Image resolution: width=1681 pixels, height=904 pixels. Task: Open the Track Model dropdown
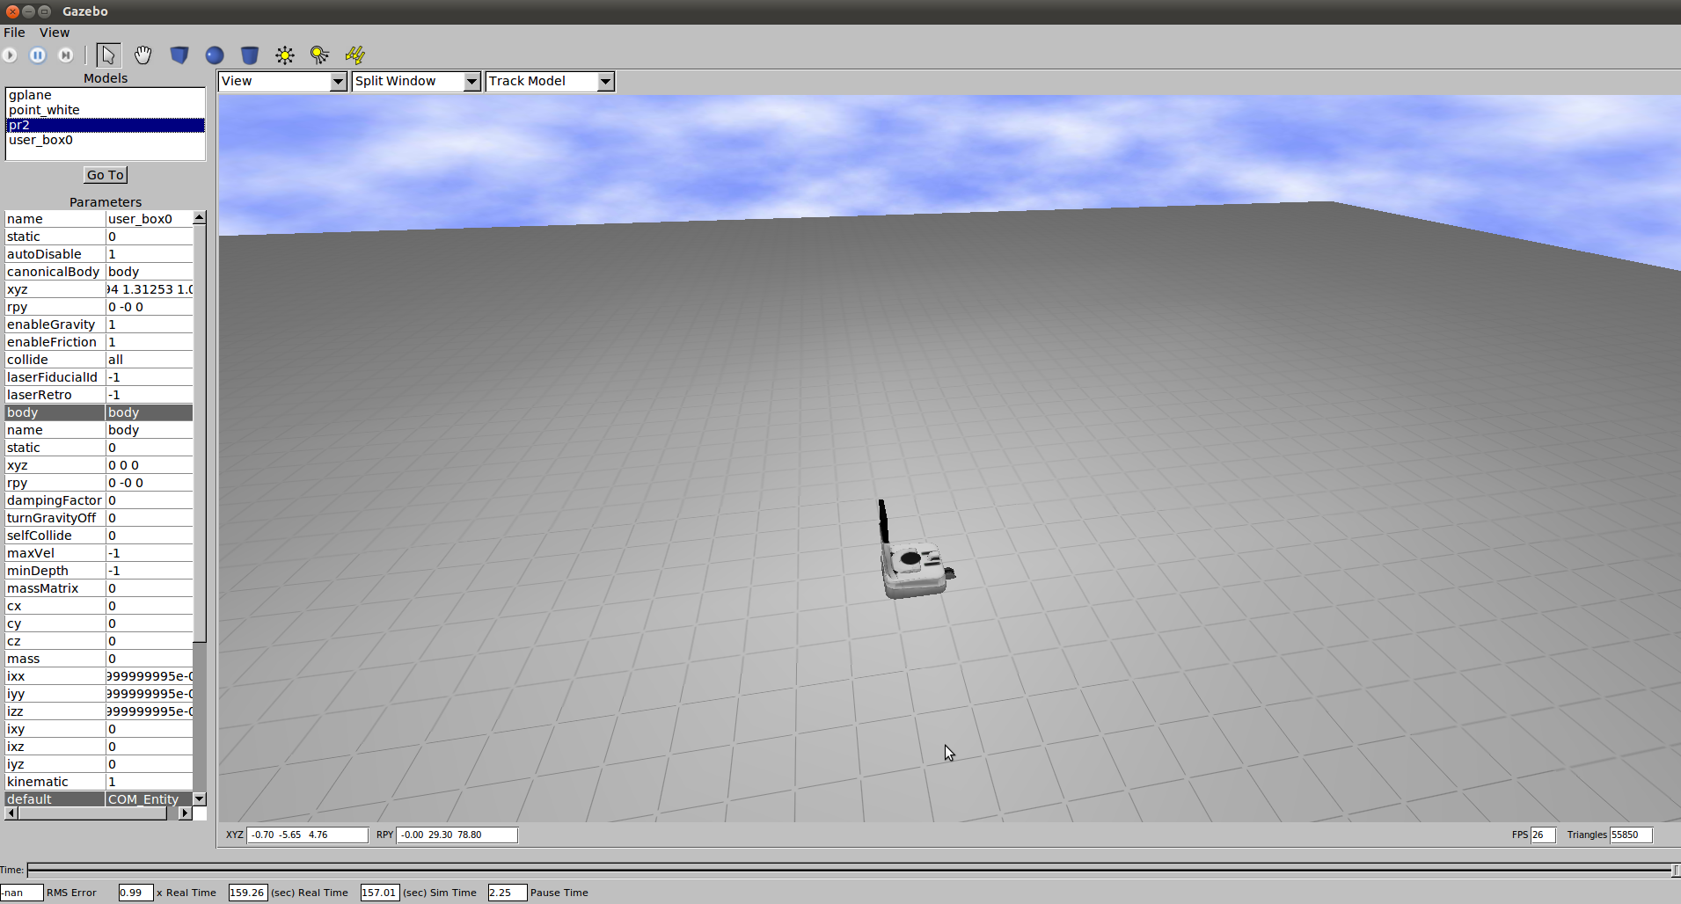click(550, 81)
